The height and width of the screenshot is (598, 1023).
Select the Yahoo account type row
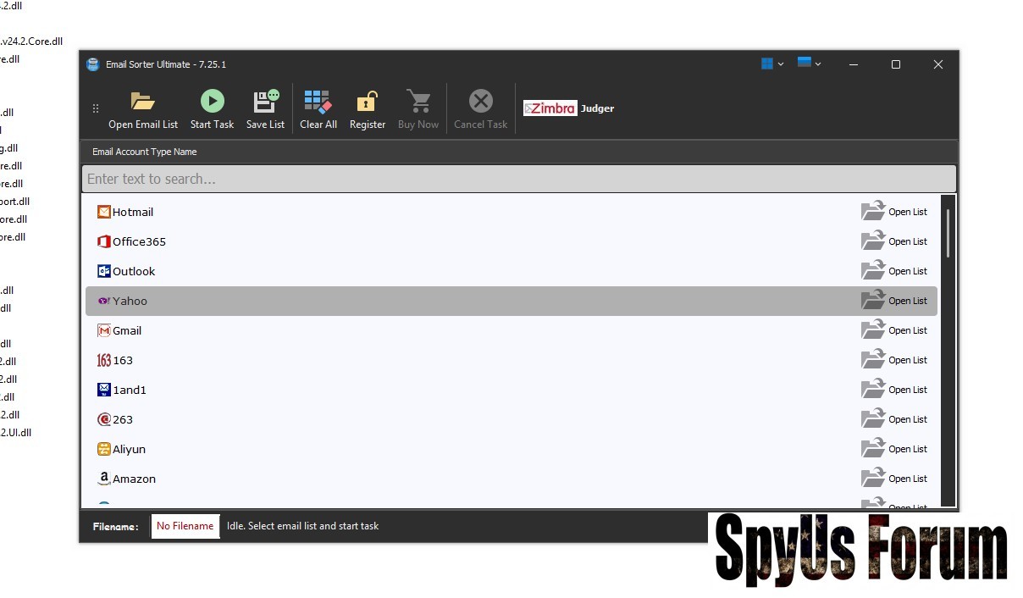coord(130,301)
